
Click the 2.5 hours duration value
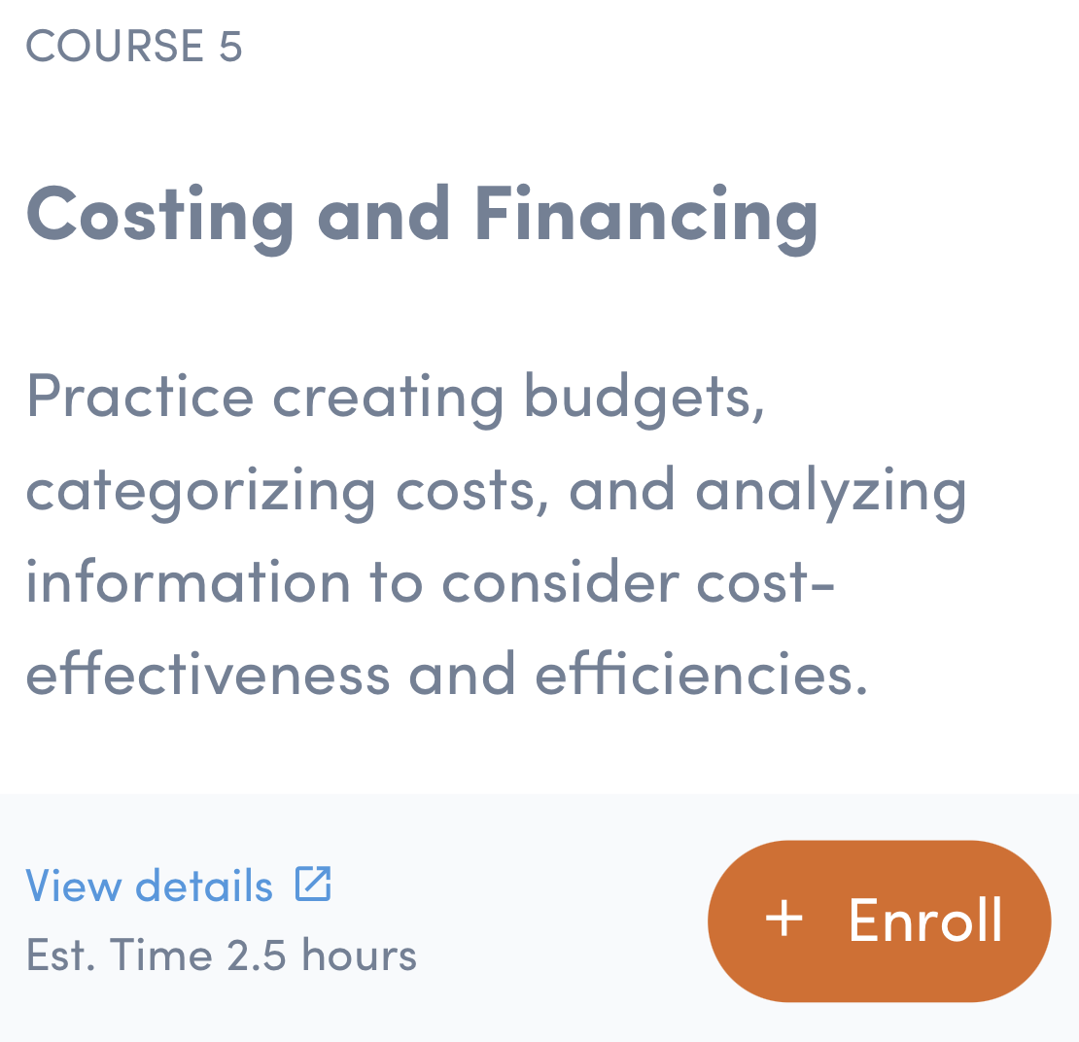point(322,955)
